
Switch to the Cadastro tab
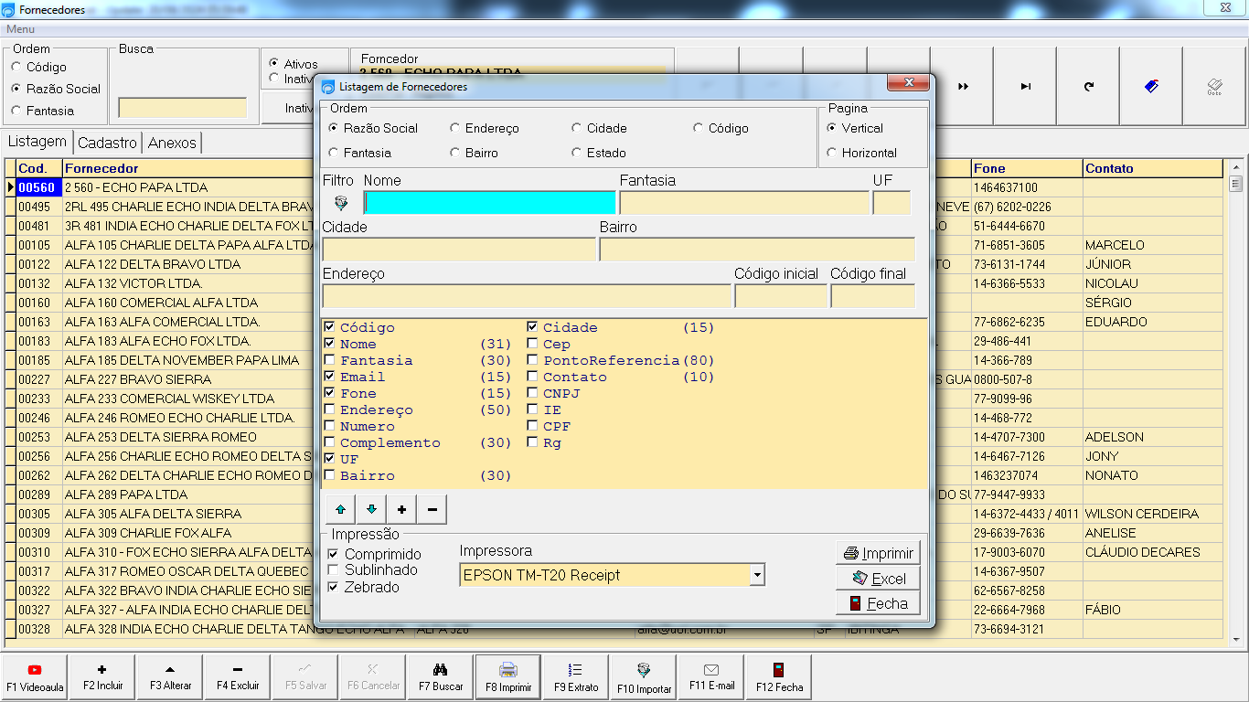[x=107, y=143]
